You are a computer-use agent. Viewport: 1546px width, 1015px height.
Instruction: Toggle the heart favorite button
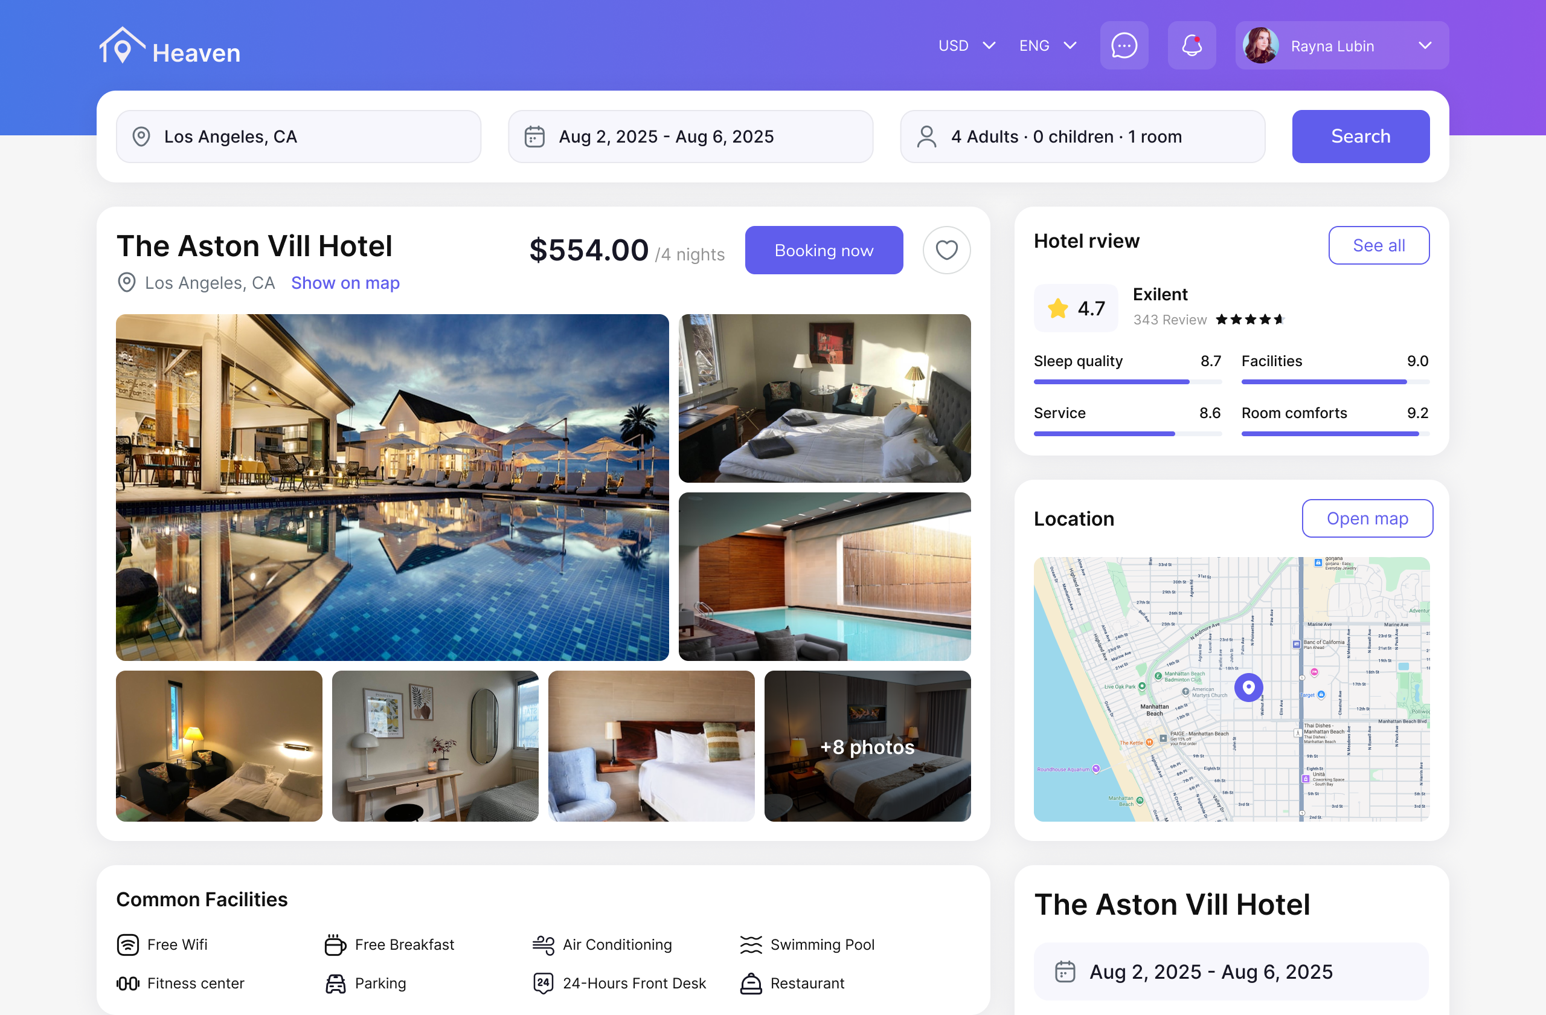(946, 250)
